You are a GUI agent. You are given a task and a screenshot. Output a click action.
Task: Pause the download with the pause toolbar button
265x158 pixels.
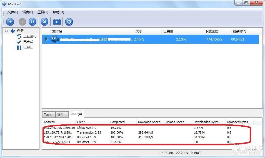tap(32, 22)
